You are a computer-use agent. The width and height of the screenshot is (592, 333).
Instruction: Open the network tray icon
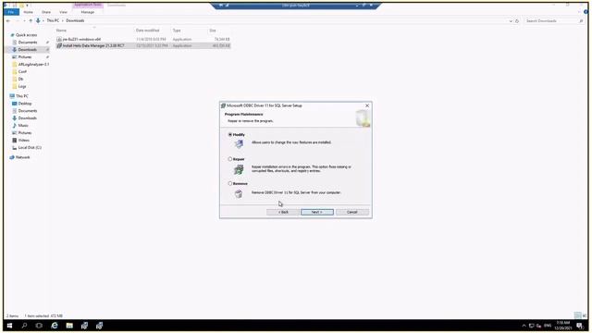(532, 326)
